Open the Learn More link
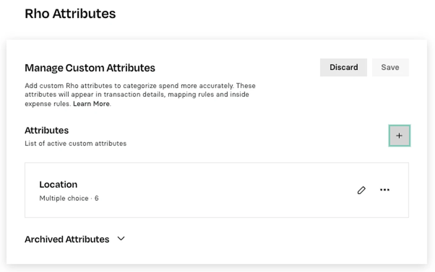 (x=91, y=104)
